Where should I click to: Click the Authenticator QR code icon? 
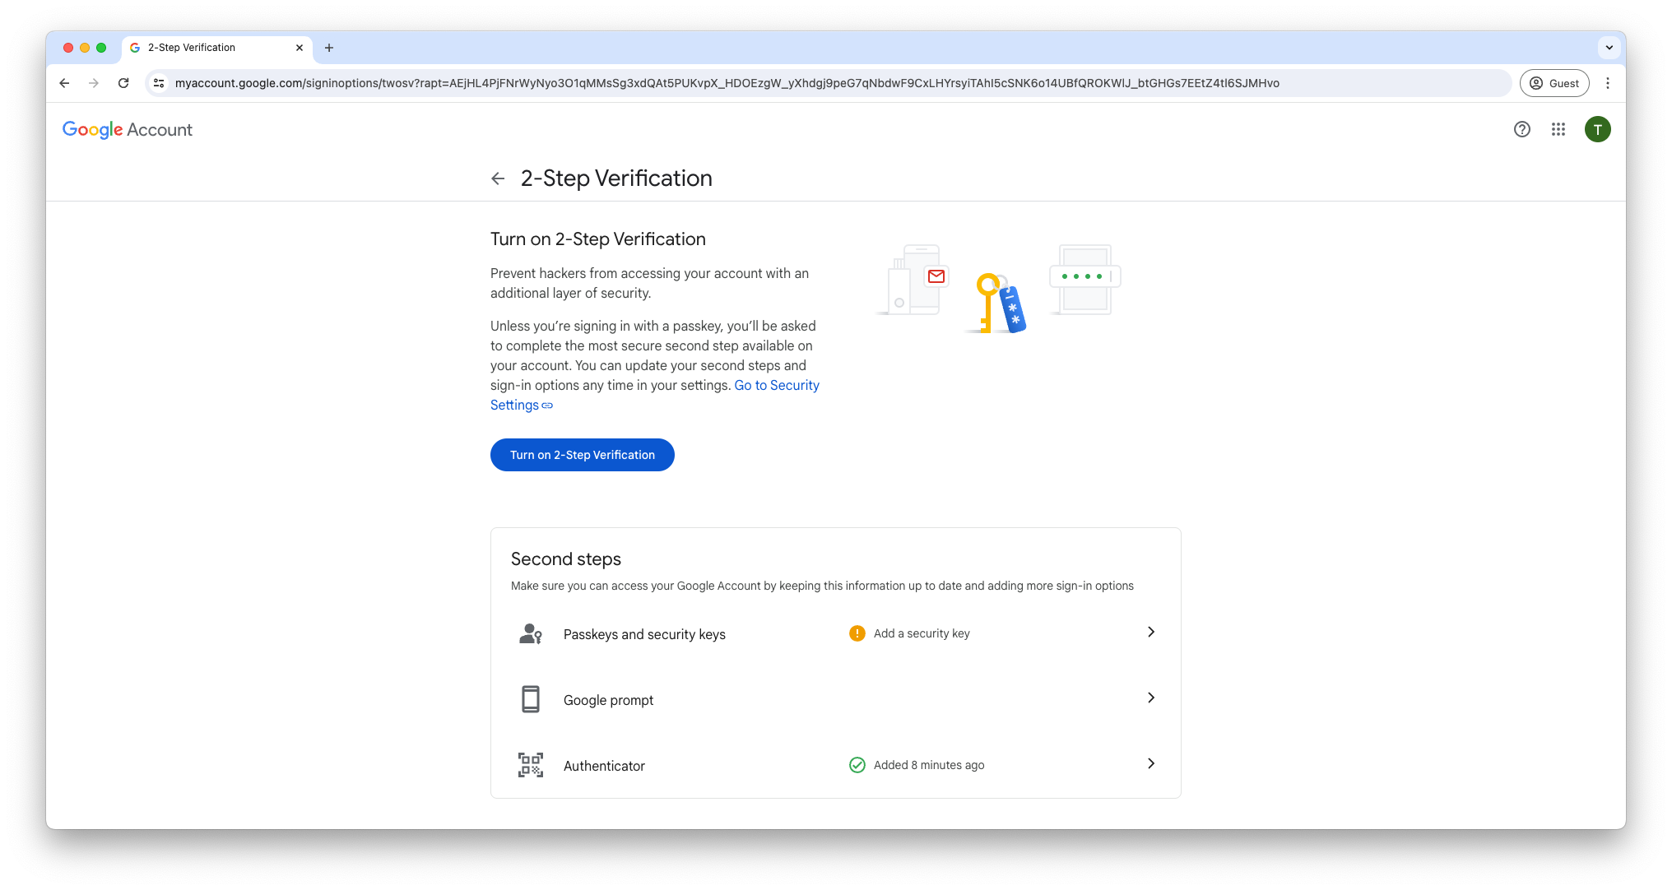pos(531,765)
